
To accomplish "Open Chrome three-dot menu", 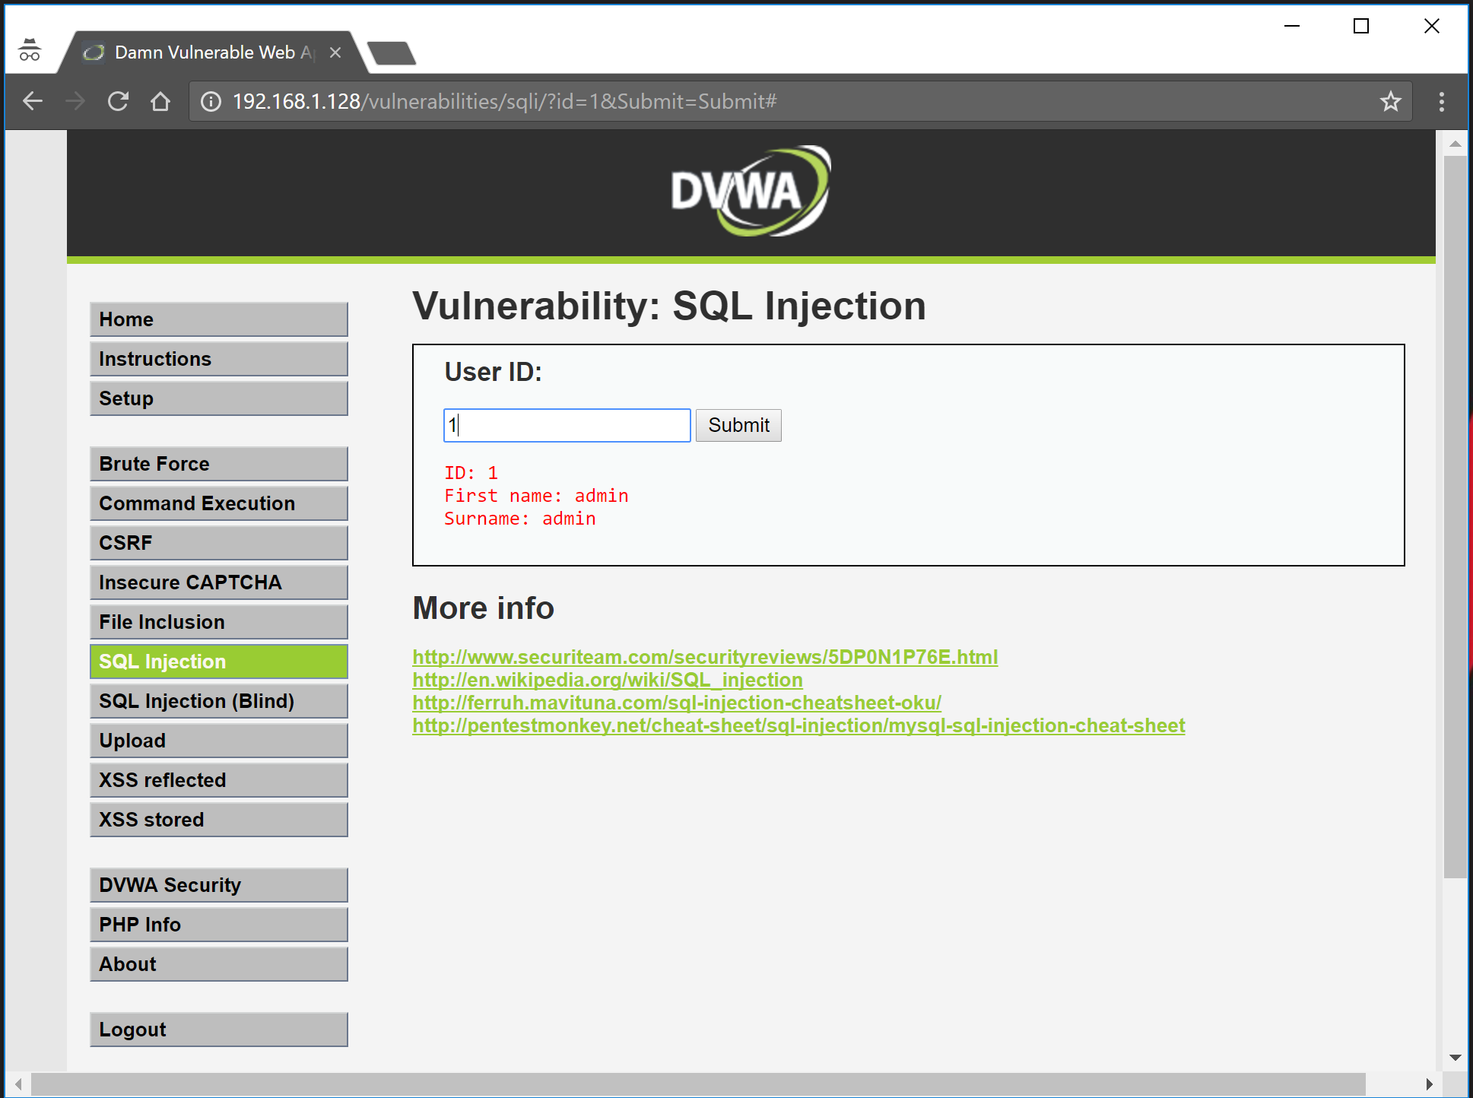I will [1441, 101].
